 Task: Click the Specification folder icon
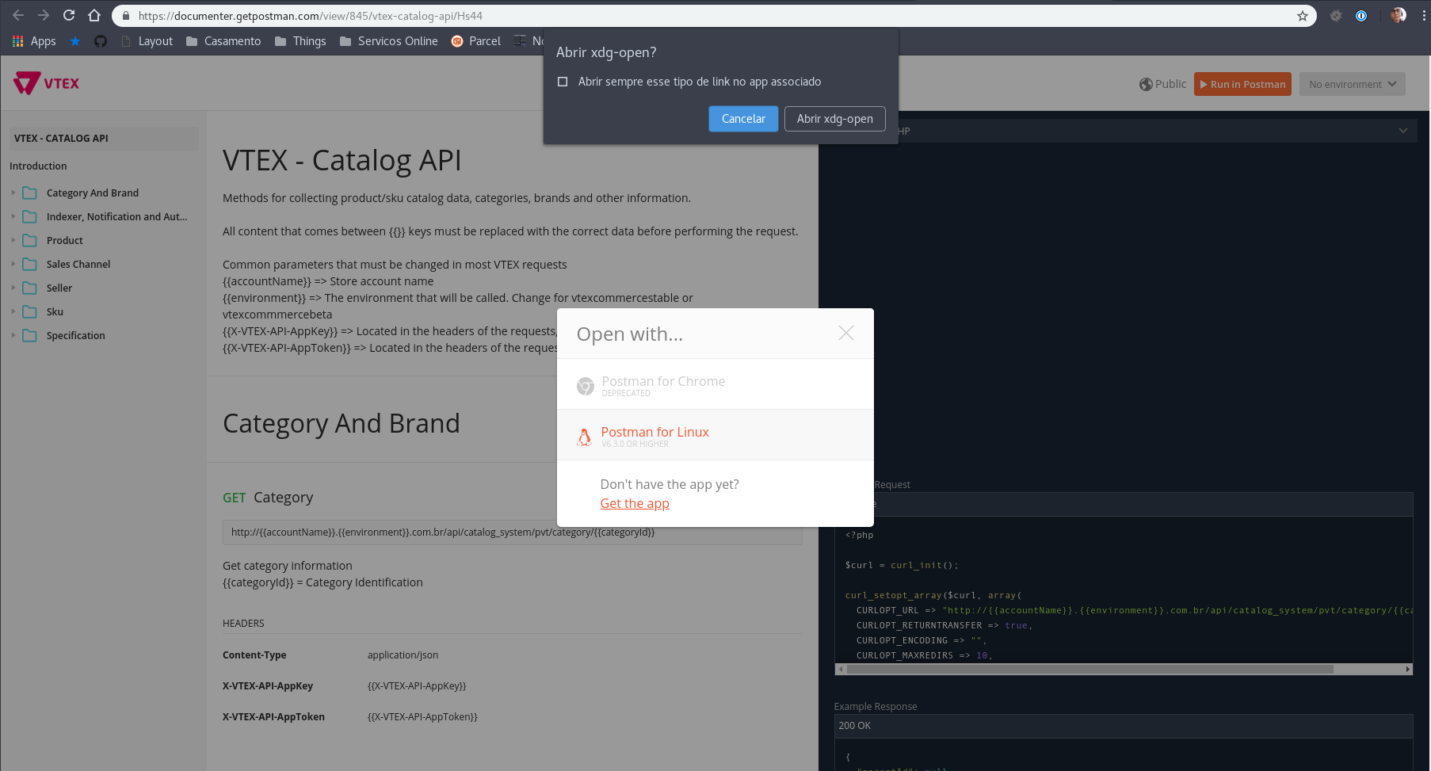[x=30, y=335]
